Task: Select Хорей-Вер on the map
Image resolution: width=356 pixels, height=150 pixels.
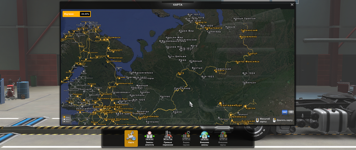Action: pos(186,31)
